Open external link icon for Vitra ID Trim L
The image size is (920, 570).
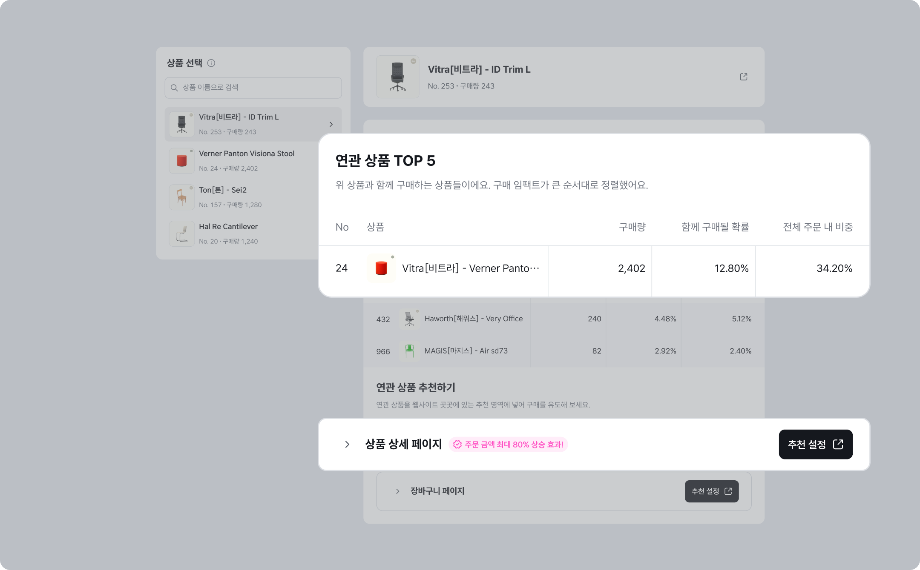pos(744,77)
